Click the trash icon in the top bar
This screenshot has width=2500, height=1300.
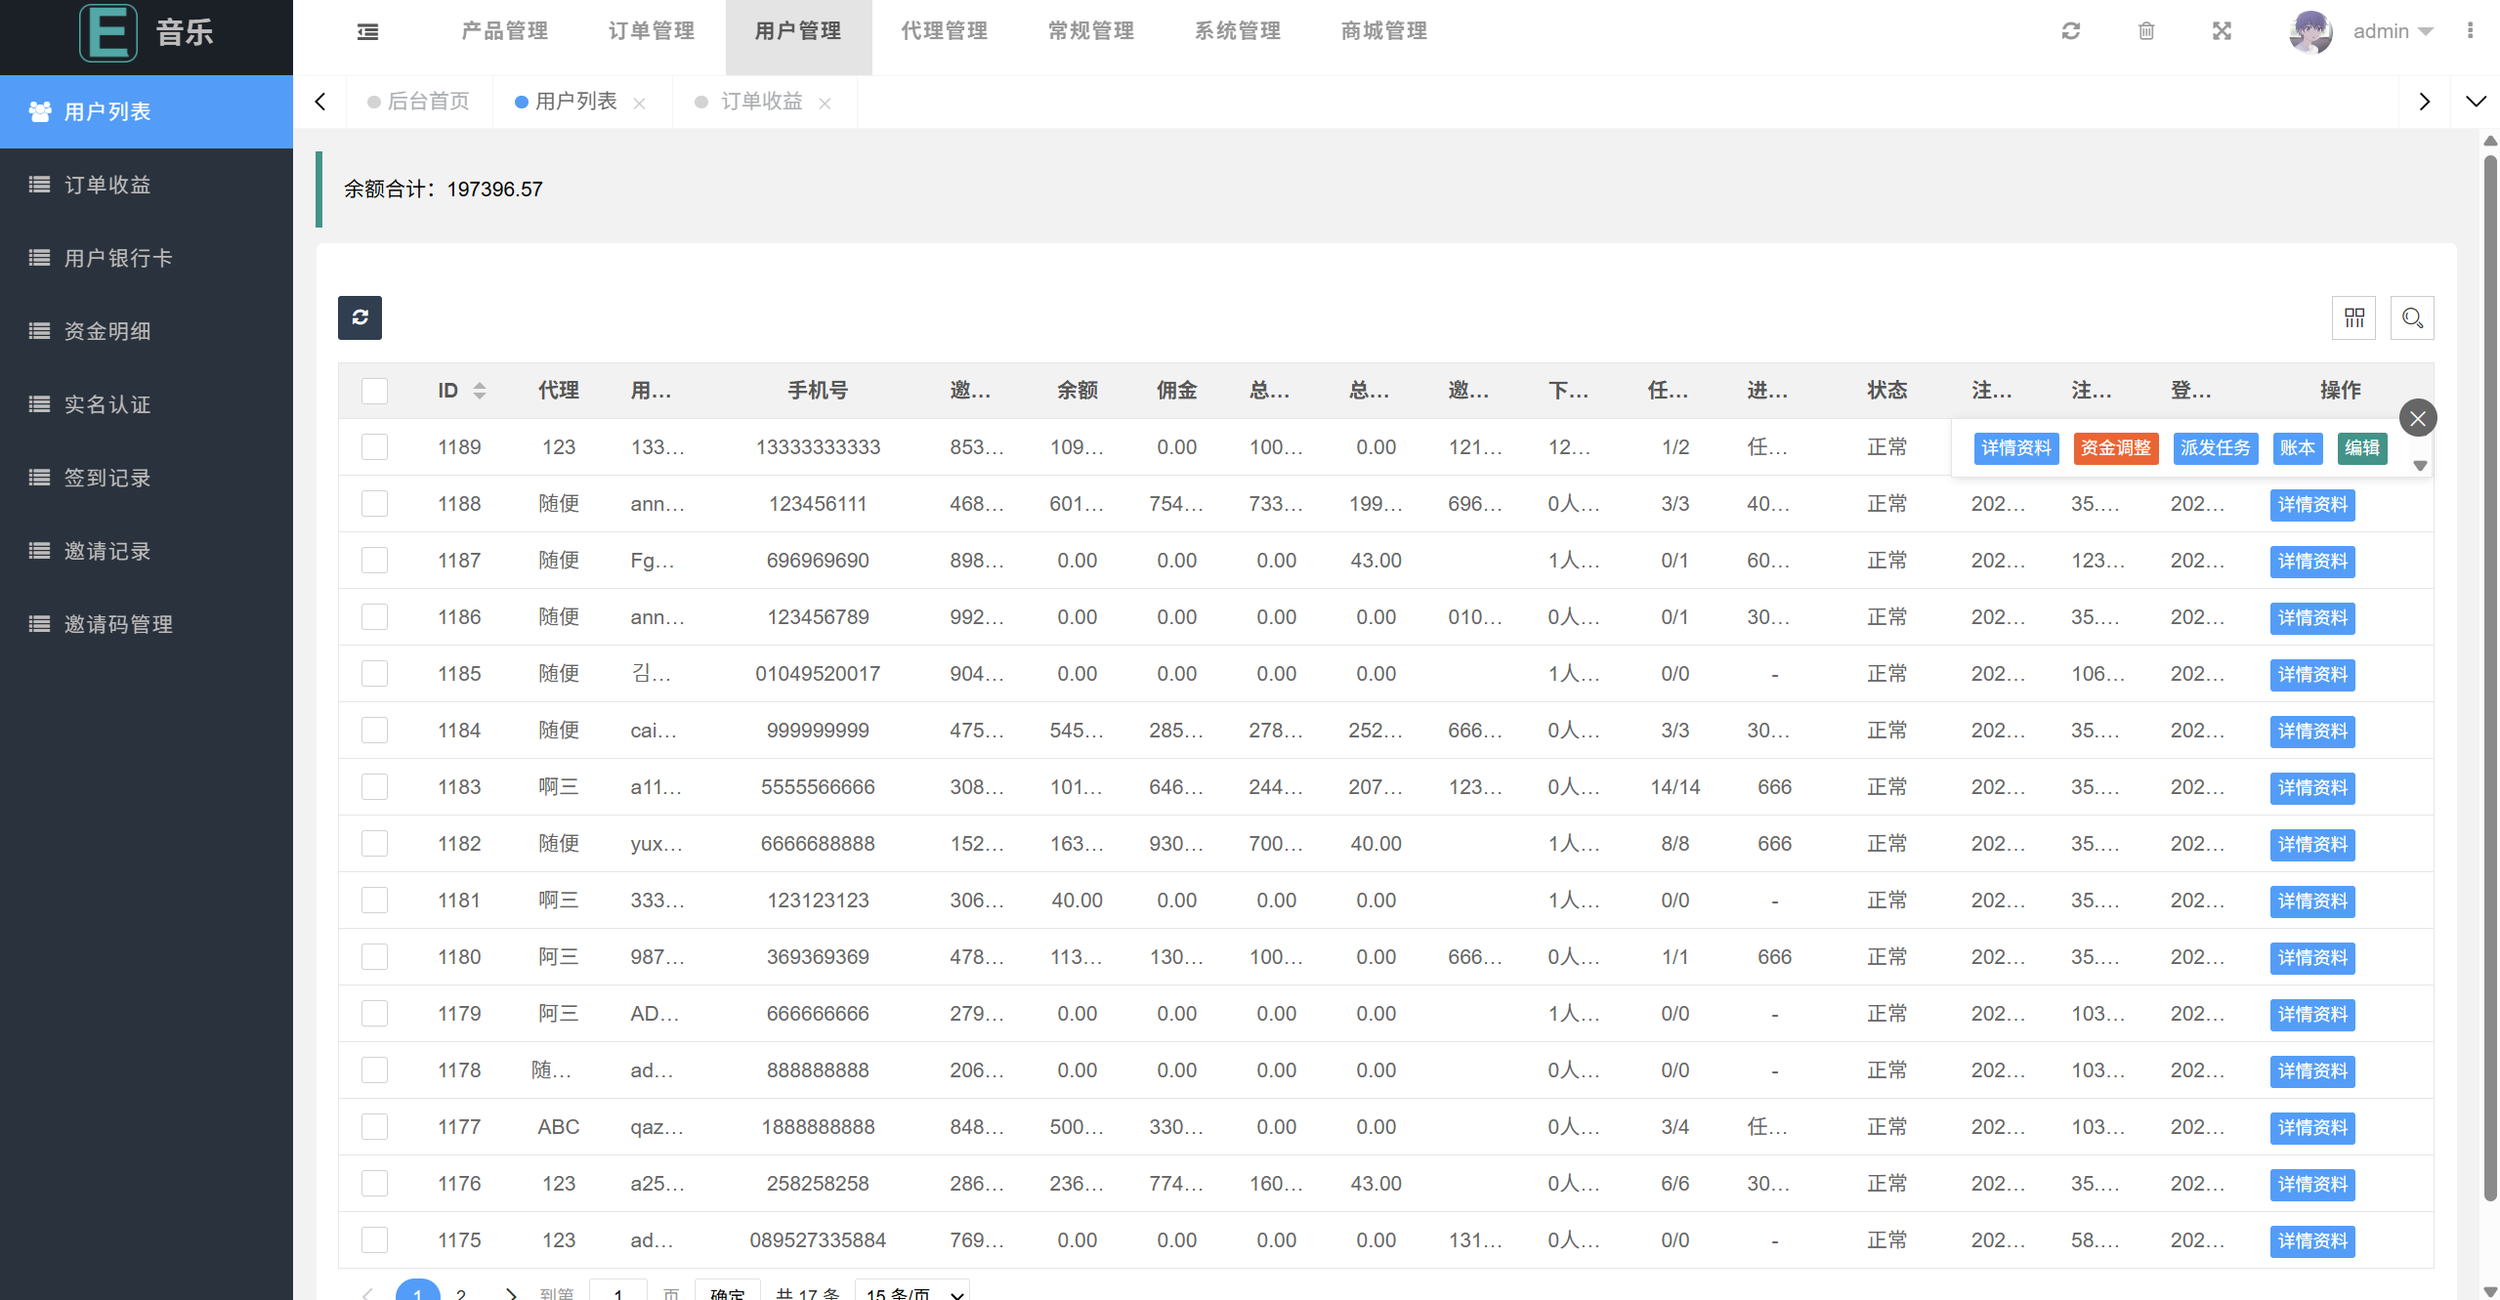[x=2146, y=31]
